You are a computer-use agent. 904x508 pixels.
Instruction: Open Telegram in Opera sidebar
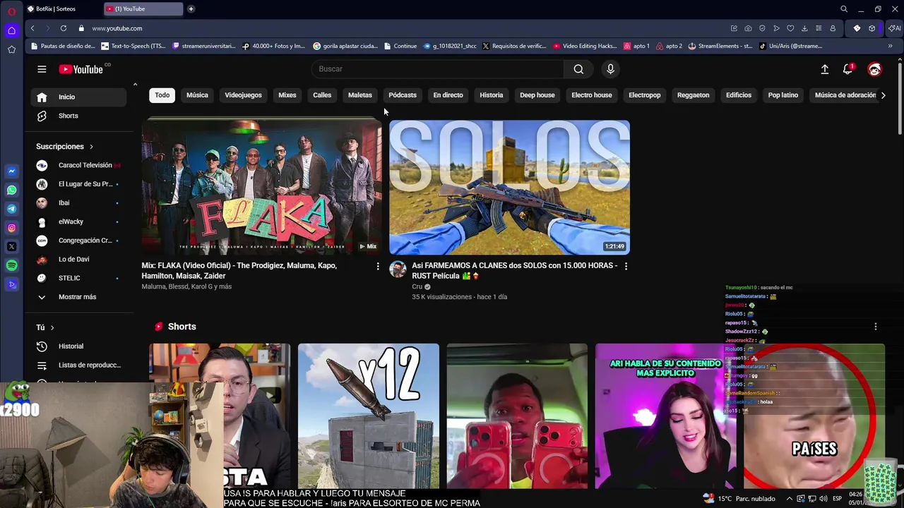(x=11, y=209)
